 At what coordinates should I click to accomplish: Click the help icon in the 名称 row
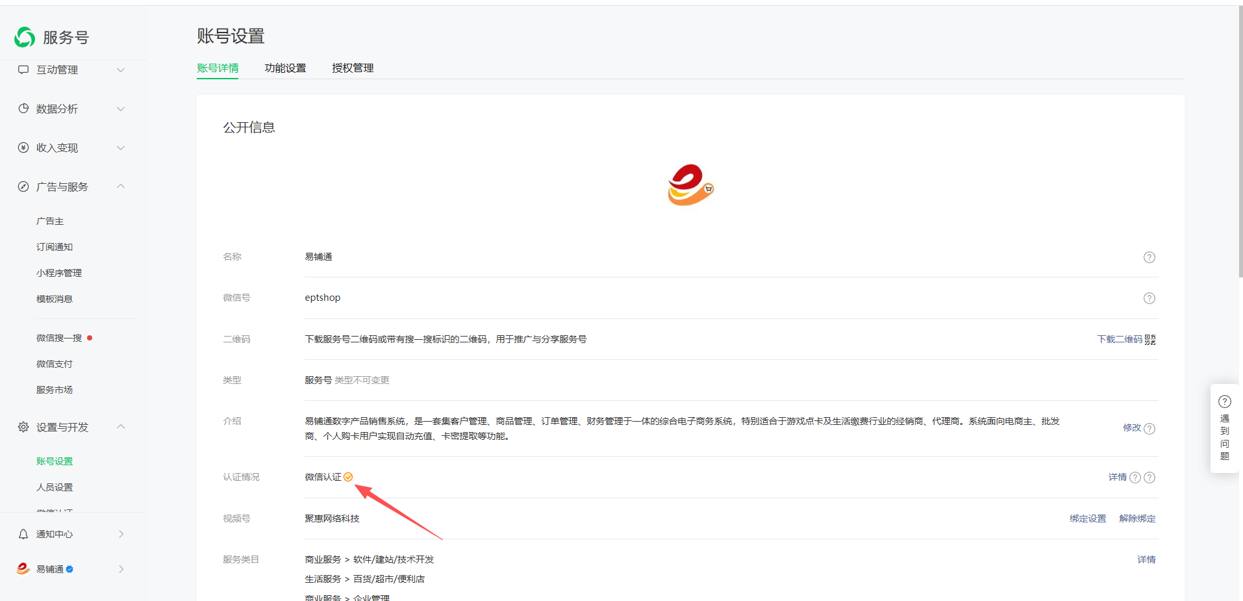coord(1149,257)
